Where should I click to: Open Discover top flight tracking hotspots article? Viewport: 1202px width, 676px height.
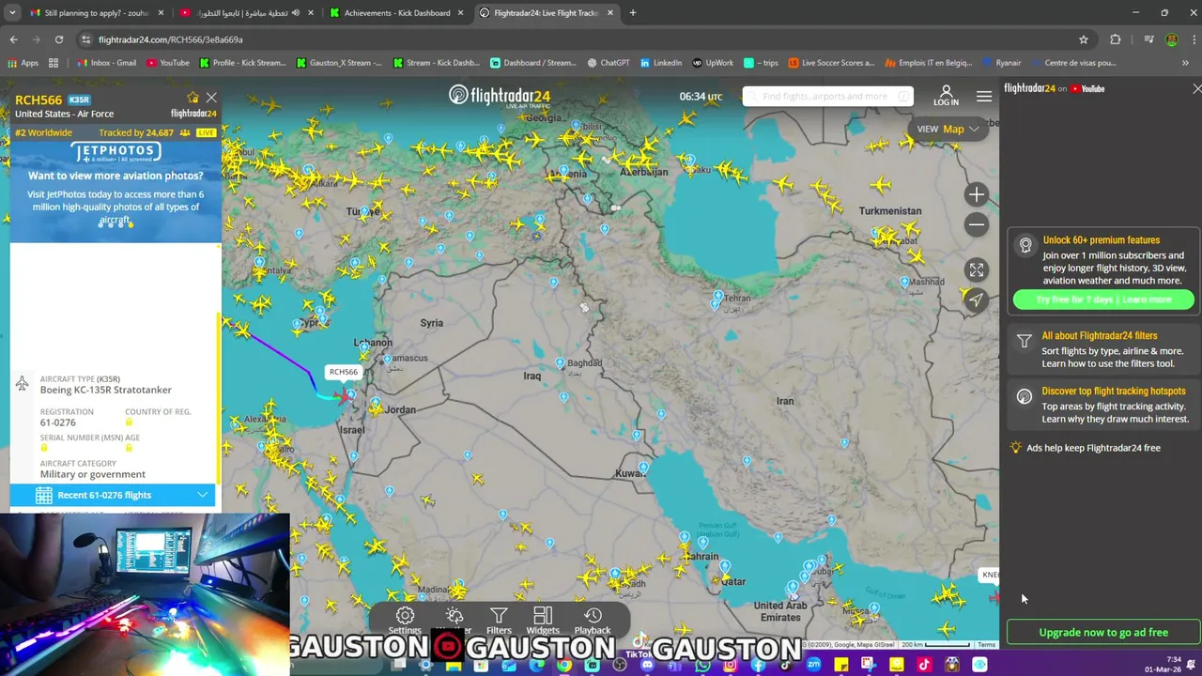[x=1103, y=405]
